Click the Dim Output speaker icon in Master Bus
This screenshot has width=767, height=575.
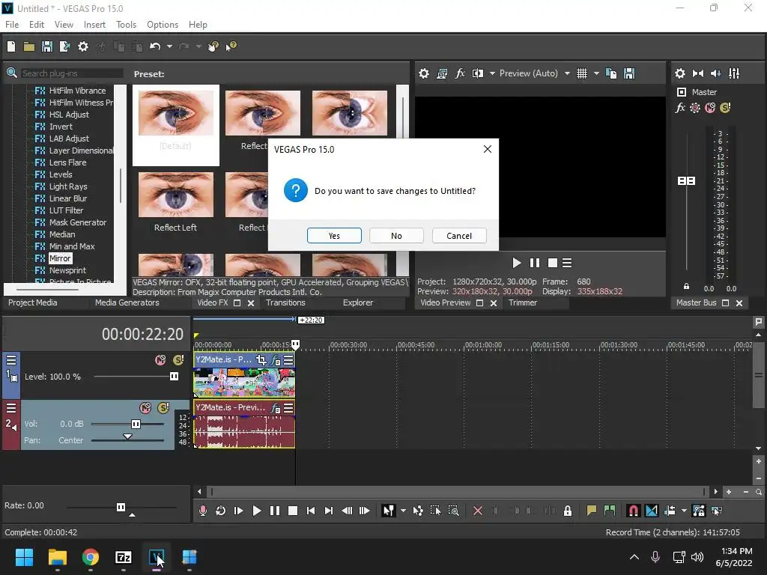coord(715,73)
